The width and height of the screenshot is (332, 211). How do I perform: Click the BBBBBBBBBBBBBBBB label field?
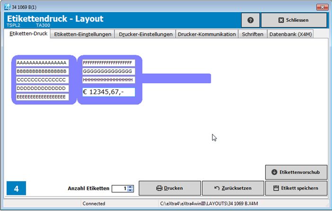pos(42,71)
